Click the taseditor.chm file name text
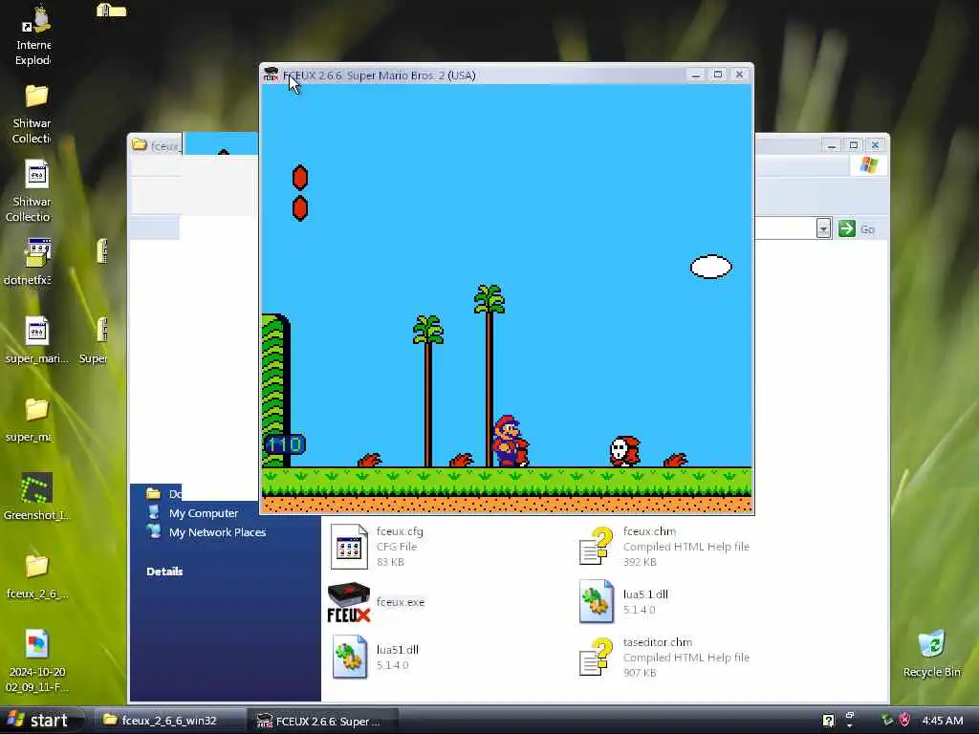 pyautogui.click(x=658, y=641)
